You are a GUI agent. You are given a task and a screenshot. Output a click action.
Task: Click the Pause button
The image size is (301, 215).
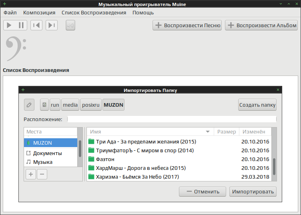(x=21, y=25)
